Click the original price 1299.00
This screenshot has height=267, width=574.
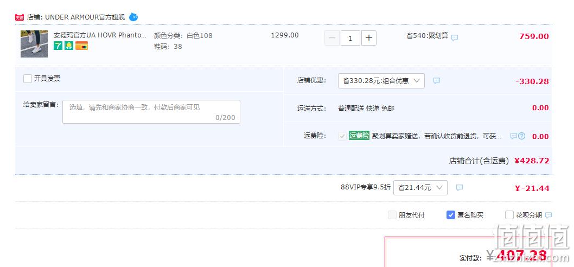tap(285, 35)
